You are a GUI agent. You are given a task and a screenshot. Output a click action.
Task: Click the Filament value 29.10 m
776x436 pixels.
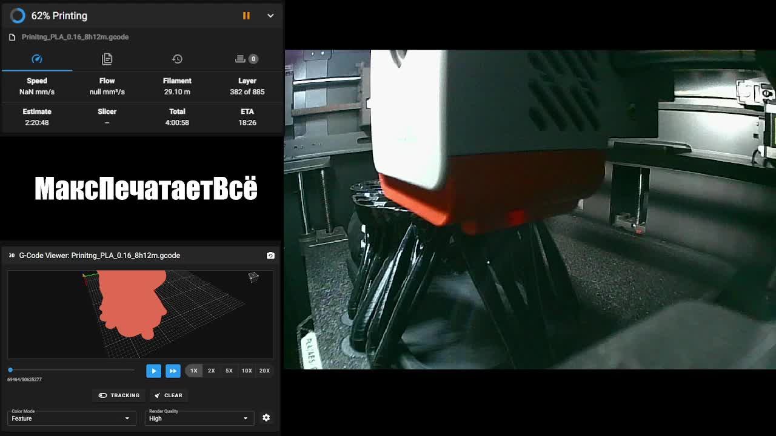pos(177,92)
